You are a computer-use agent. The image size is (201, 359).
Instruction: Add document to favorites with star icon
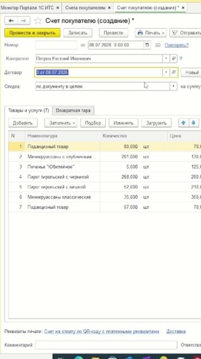(x=38, y=21)
